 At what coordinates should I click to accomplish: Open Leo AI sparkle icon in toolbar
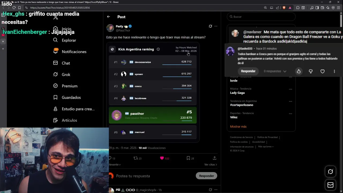[x=328, y=8]
